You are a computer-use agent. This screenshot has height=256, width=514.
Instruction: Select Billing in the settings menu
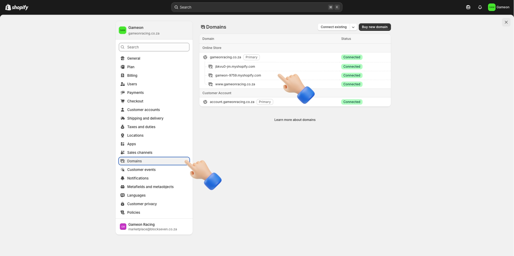[132, 75]
